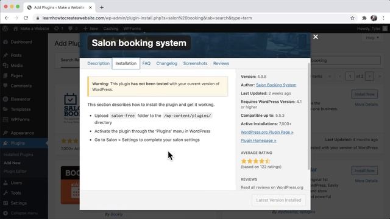Image resolution: width=390 pixels, height=219 pixels.
Task: Close the Add Plugins browser tab
Action: (90, 7)
